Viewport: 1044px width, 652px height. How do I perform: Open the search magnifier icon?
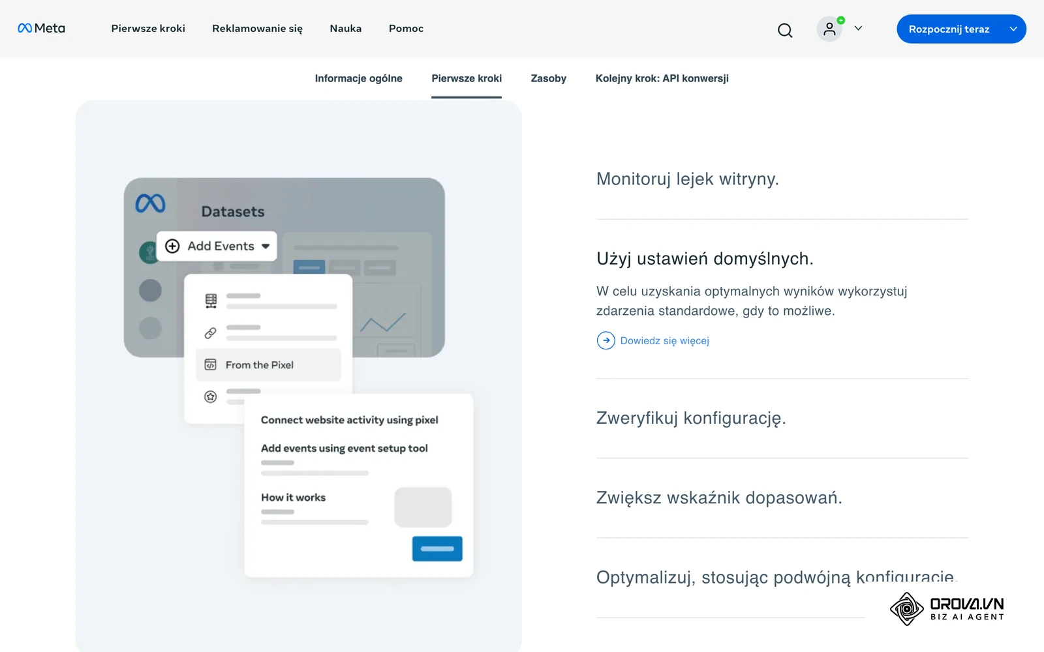[785, 30]
